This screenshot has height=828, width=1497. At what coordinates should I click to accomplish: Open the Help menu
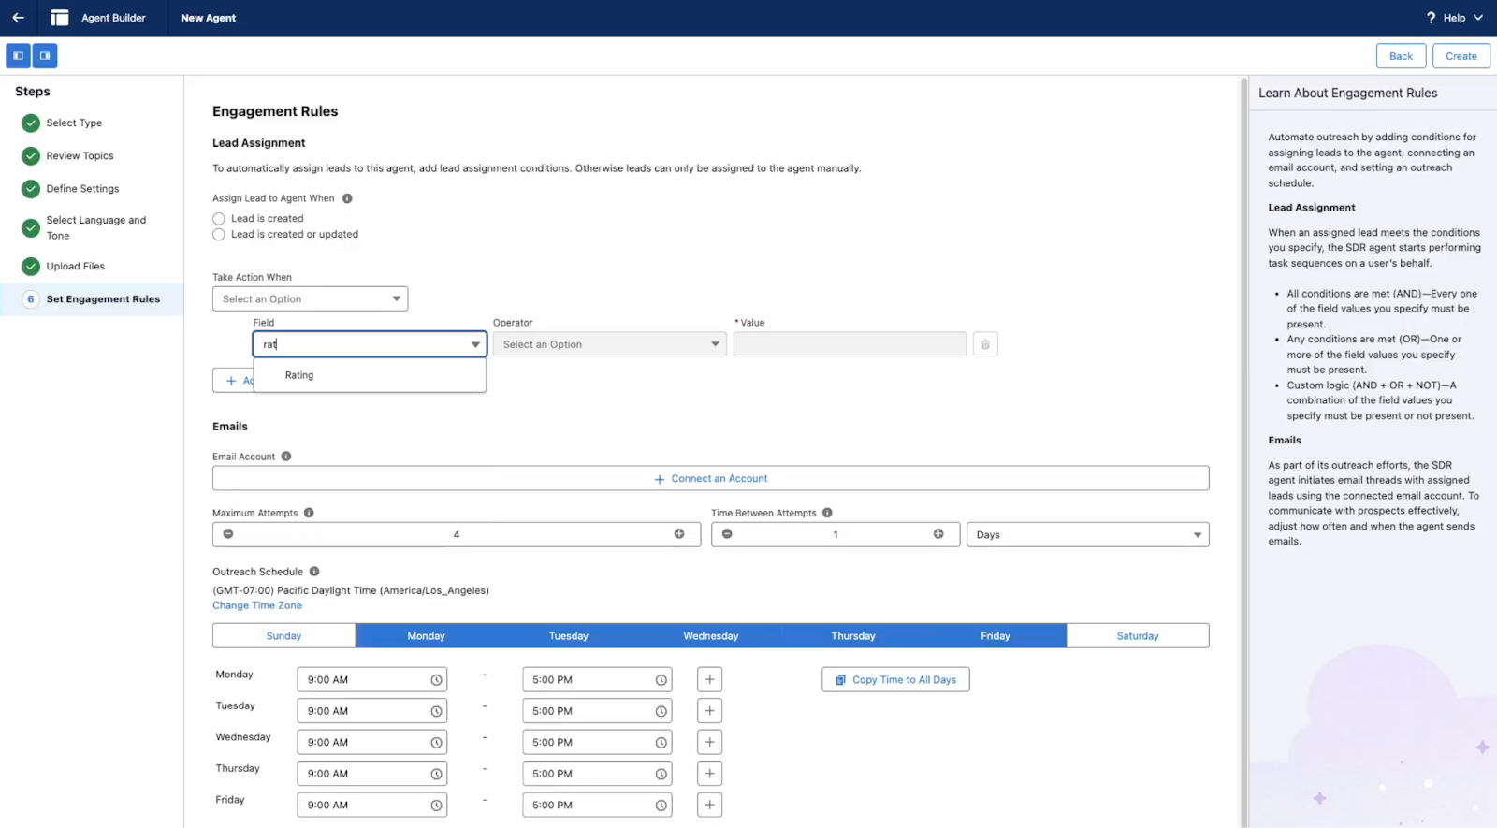click(1454, 18)
